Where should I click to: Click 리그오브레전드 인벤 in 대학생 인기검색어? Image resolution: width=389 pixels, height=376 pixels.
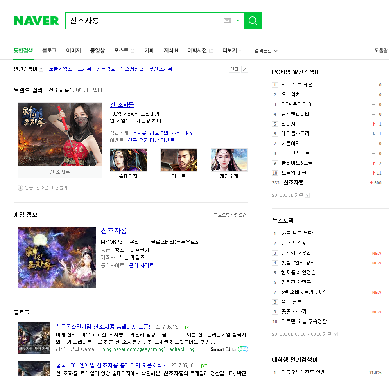[x=303, y=372]
